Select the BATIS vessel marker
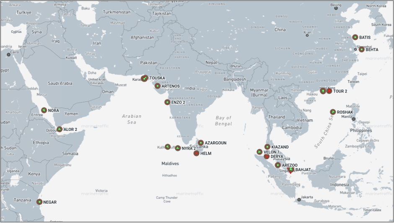The image size is (394, 223). [x=355, y=37]
